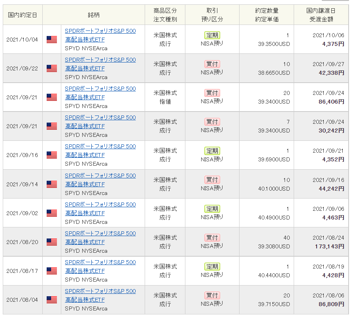The image size is (351, 316).
Task: Click the 商品区分 注文種別 column header
Action: pyautogui.click(x=165, y=15)
